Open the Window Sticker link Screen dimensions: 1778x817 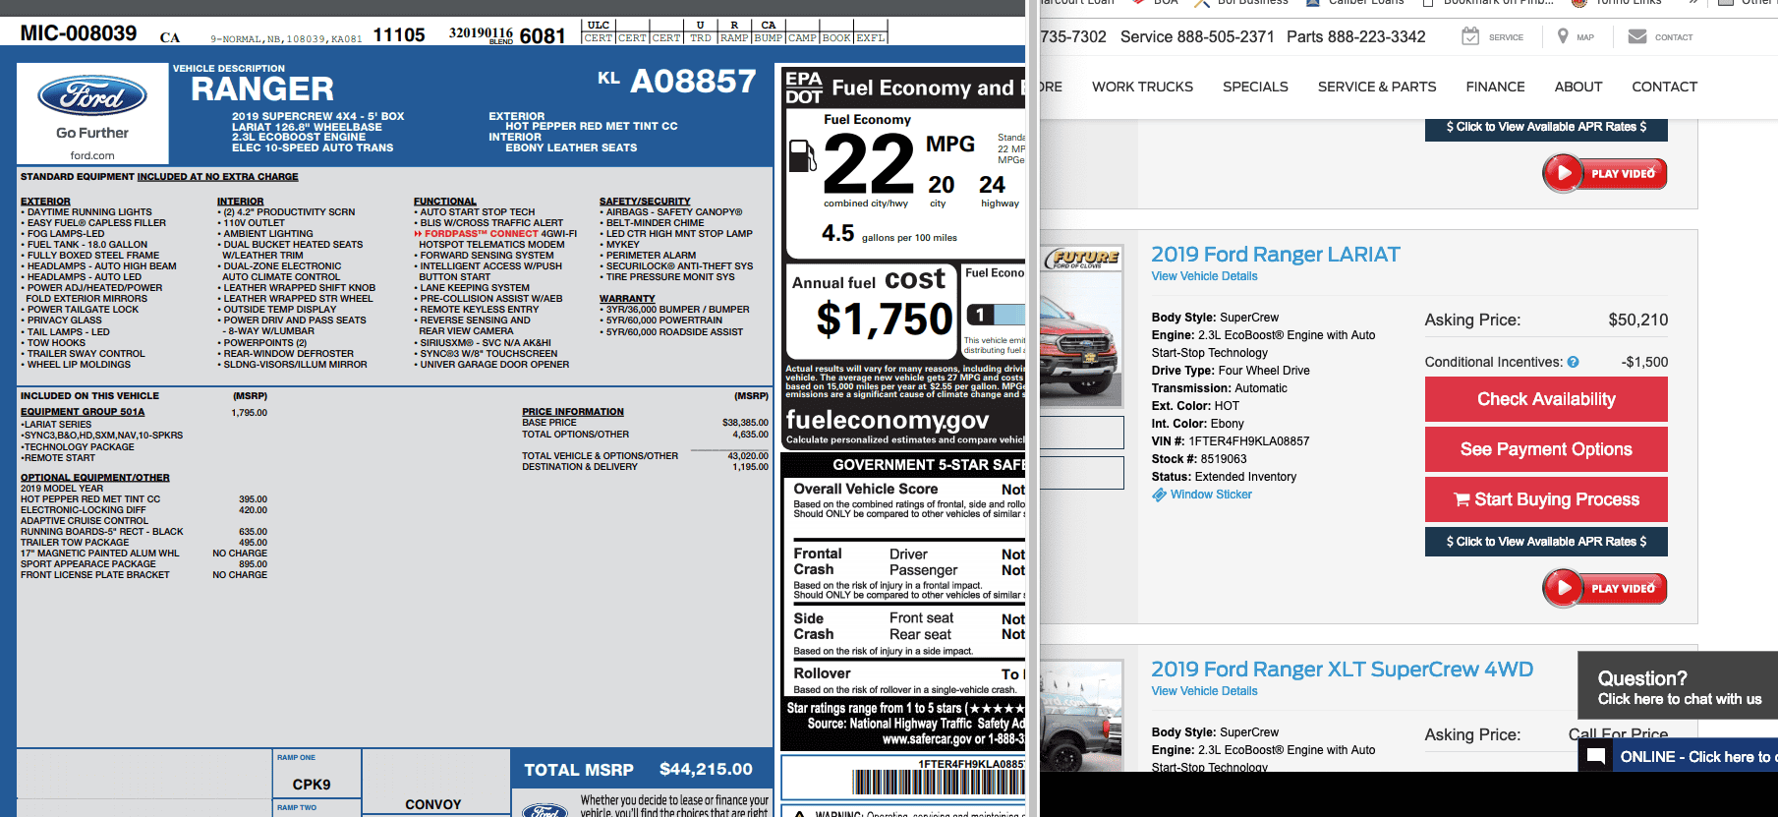pos(1211,495)
